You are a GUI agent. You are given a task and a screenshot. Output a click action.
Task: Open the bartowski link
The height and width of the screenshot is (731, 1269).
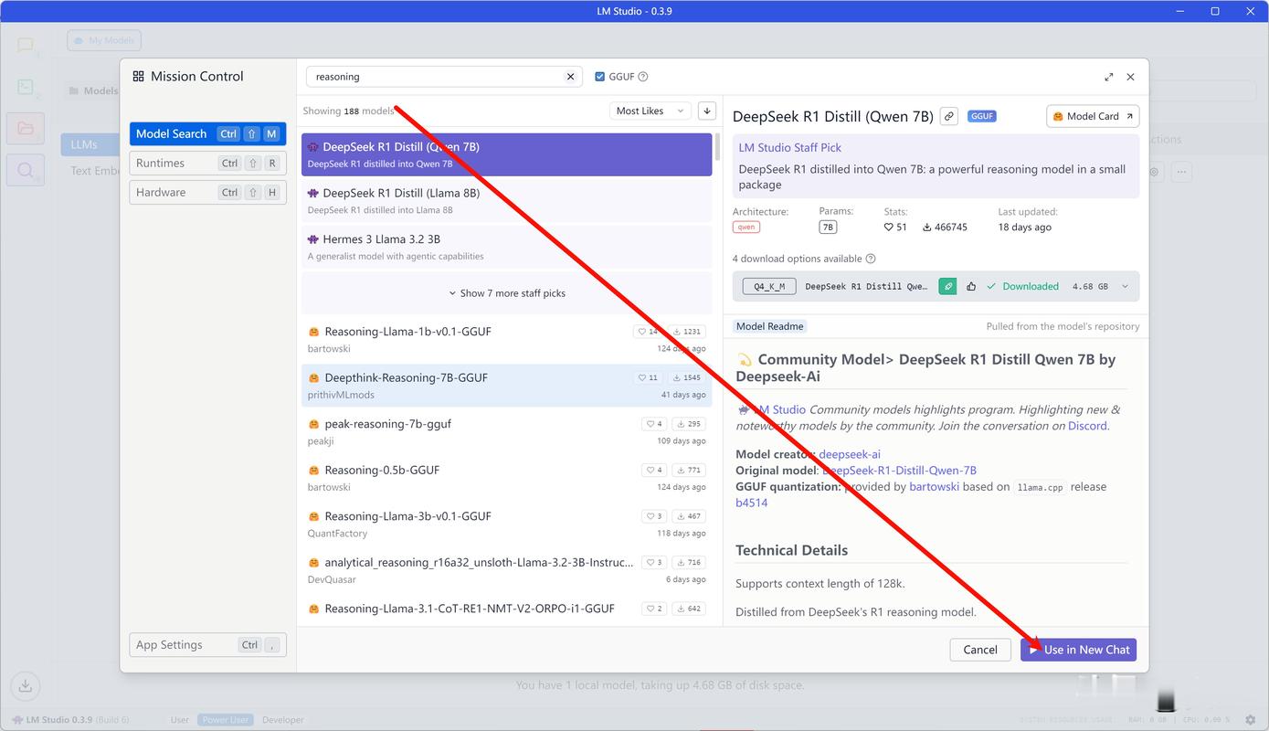[x=934, y=487]
